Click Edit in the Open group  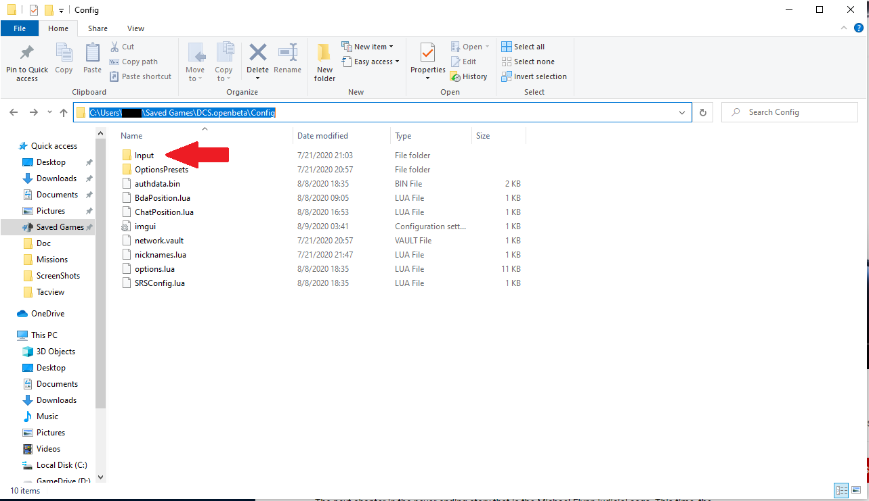click(463, 62)
